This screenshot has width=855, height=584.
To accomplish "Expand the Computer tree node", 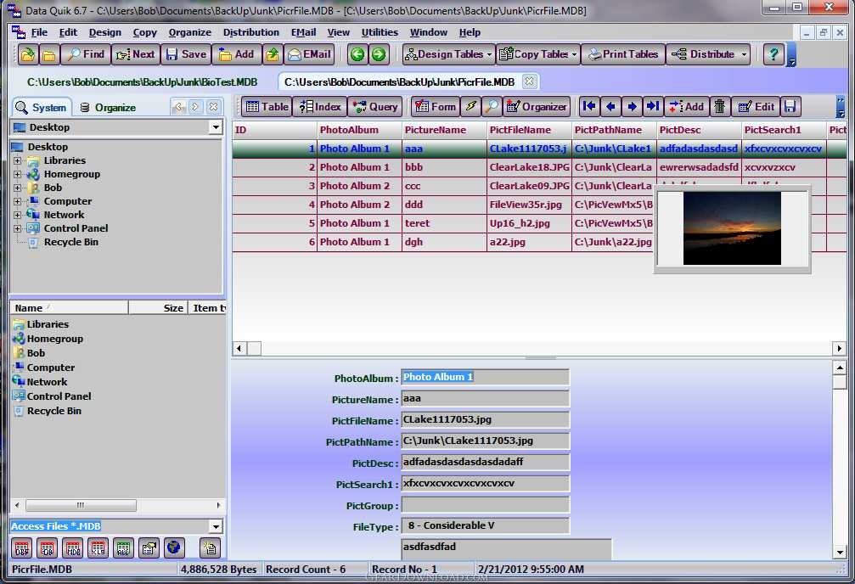I will coord(18,202).
